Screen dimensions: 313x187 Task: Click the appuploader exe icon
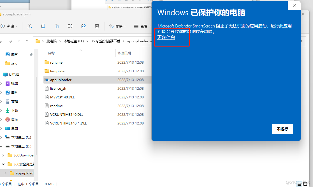(x=47, y=80)
